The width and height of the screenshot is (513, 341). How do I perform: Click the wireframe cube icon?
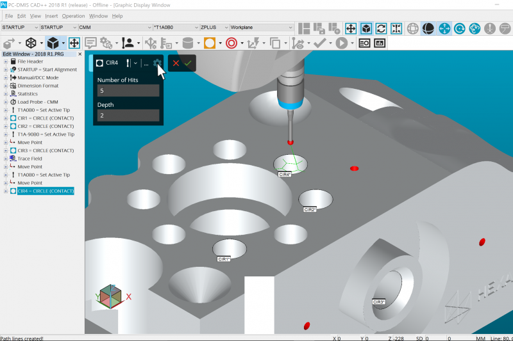(31, 43)
